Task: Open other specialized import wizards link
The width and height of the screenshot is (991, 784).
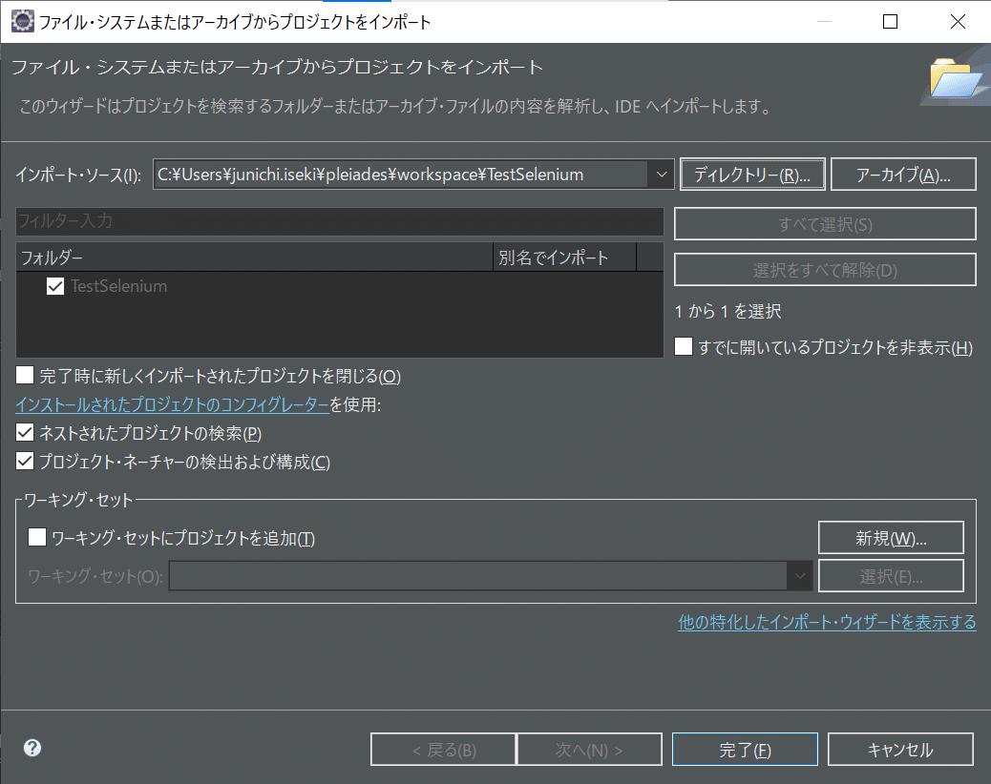Action: tap(827, 622)
